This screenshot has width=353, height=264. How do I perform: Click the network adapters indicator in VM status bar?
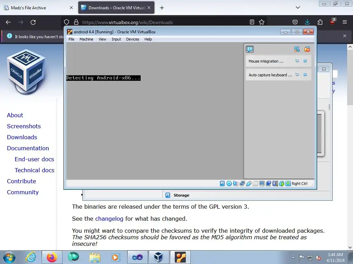click(x=242, y=184)
